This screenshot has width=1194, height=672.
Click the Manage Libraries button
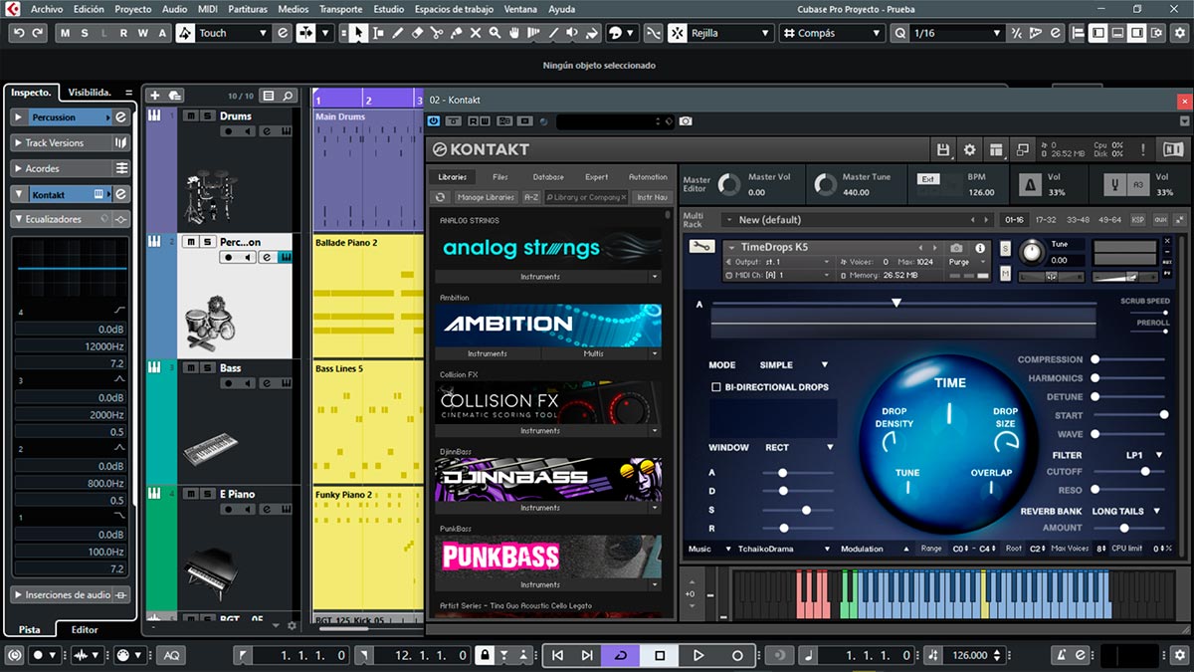pos(486,197)
